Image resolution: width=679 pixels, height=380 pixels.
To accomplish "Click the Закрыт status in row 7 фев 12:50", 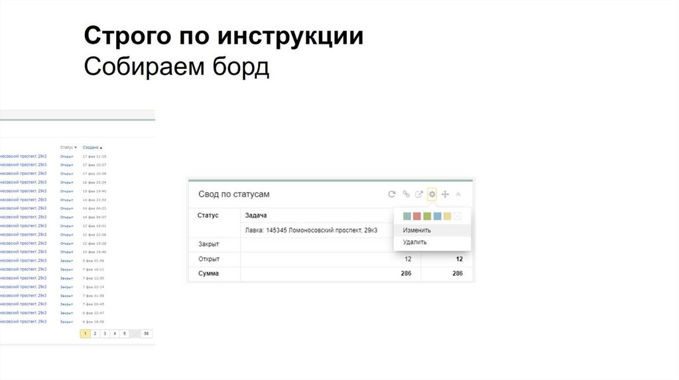I will pyautogui.click(x=67, y=279).
